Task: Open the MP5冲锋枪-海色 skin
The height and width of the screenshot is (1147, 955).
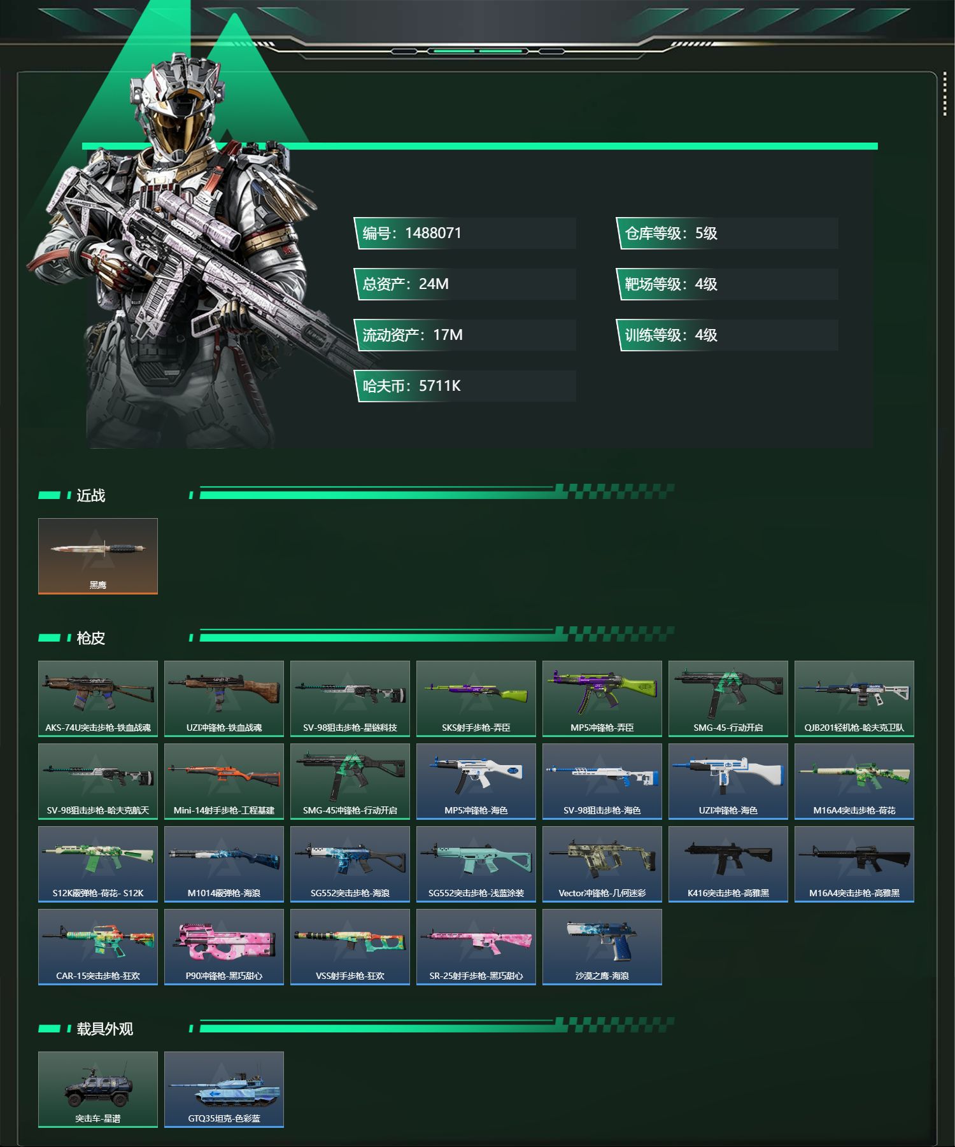Action: 476,782
